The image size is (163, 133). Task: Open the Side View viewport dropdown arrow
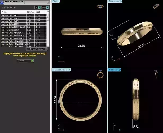120,70
